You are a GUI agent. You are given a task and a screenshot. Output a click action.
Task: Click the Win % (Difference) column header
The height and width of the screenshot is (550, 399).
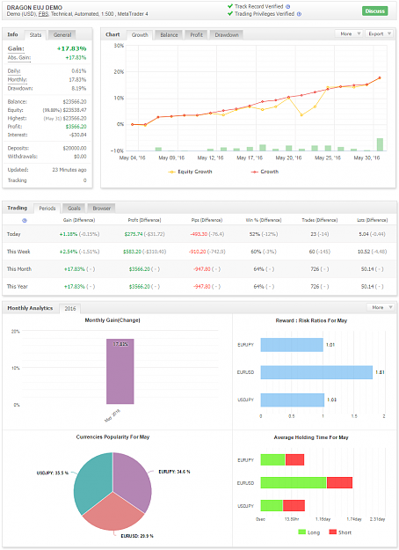264,220
